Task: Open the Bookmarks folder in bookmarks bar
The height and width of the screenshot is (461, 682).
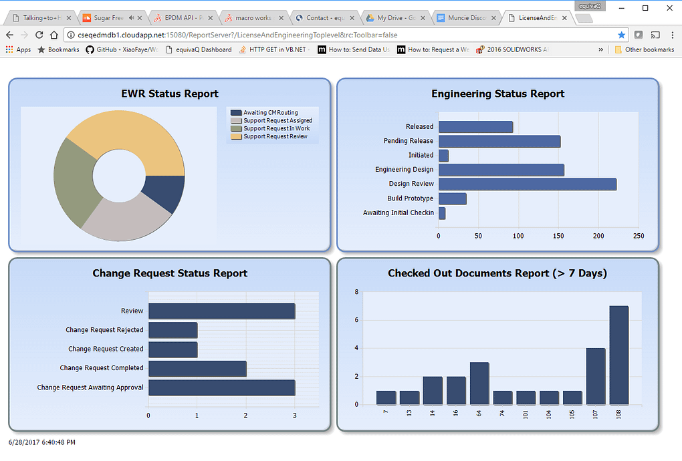Action: (x=59, y=49)
